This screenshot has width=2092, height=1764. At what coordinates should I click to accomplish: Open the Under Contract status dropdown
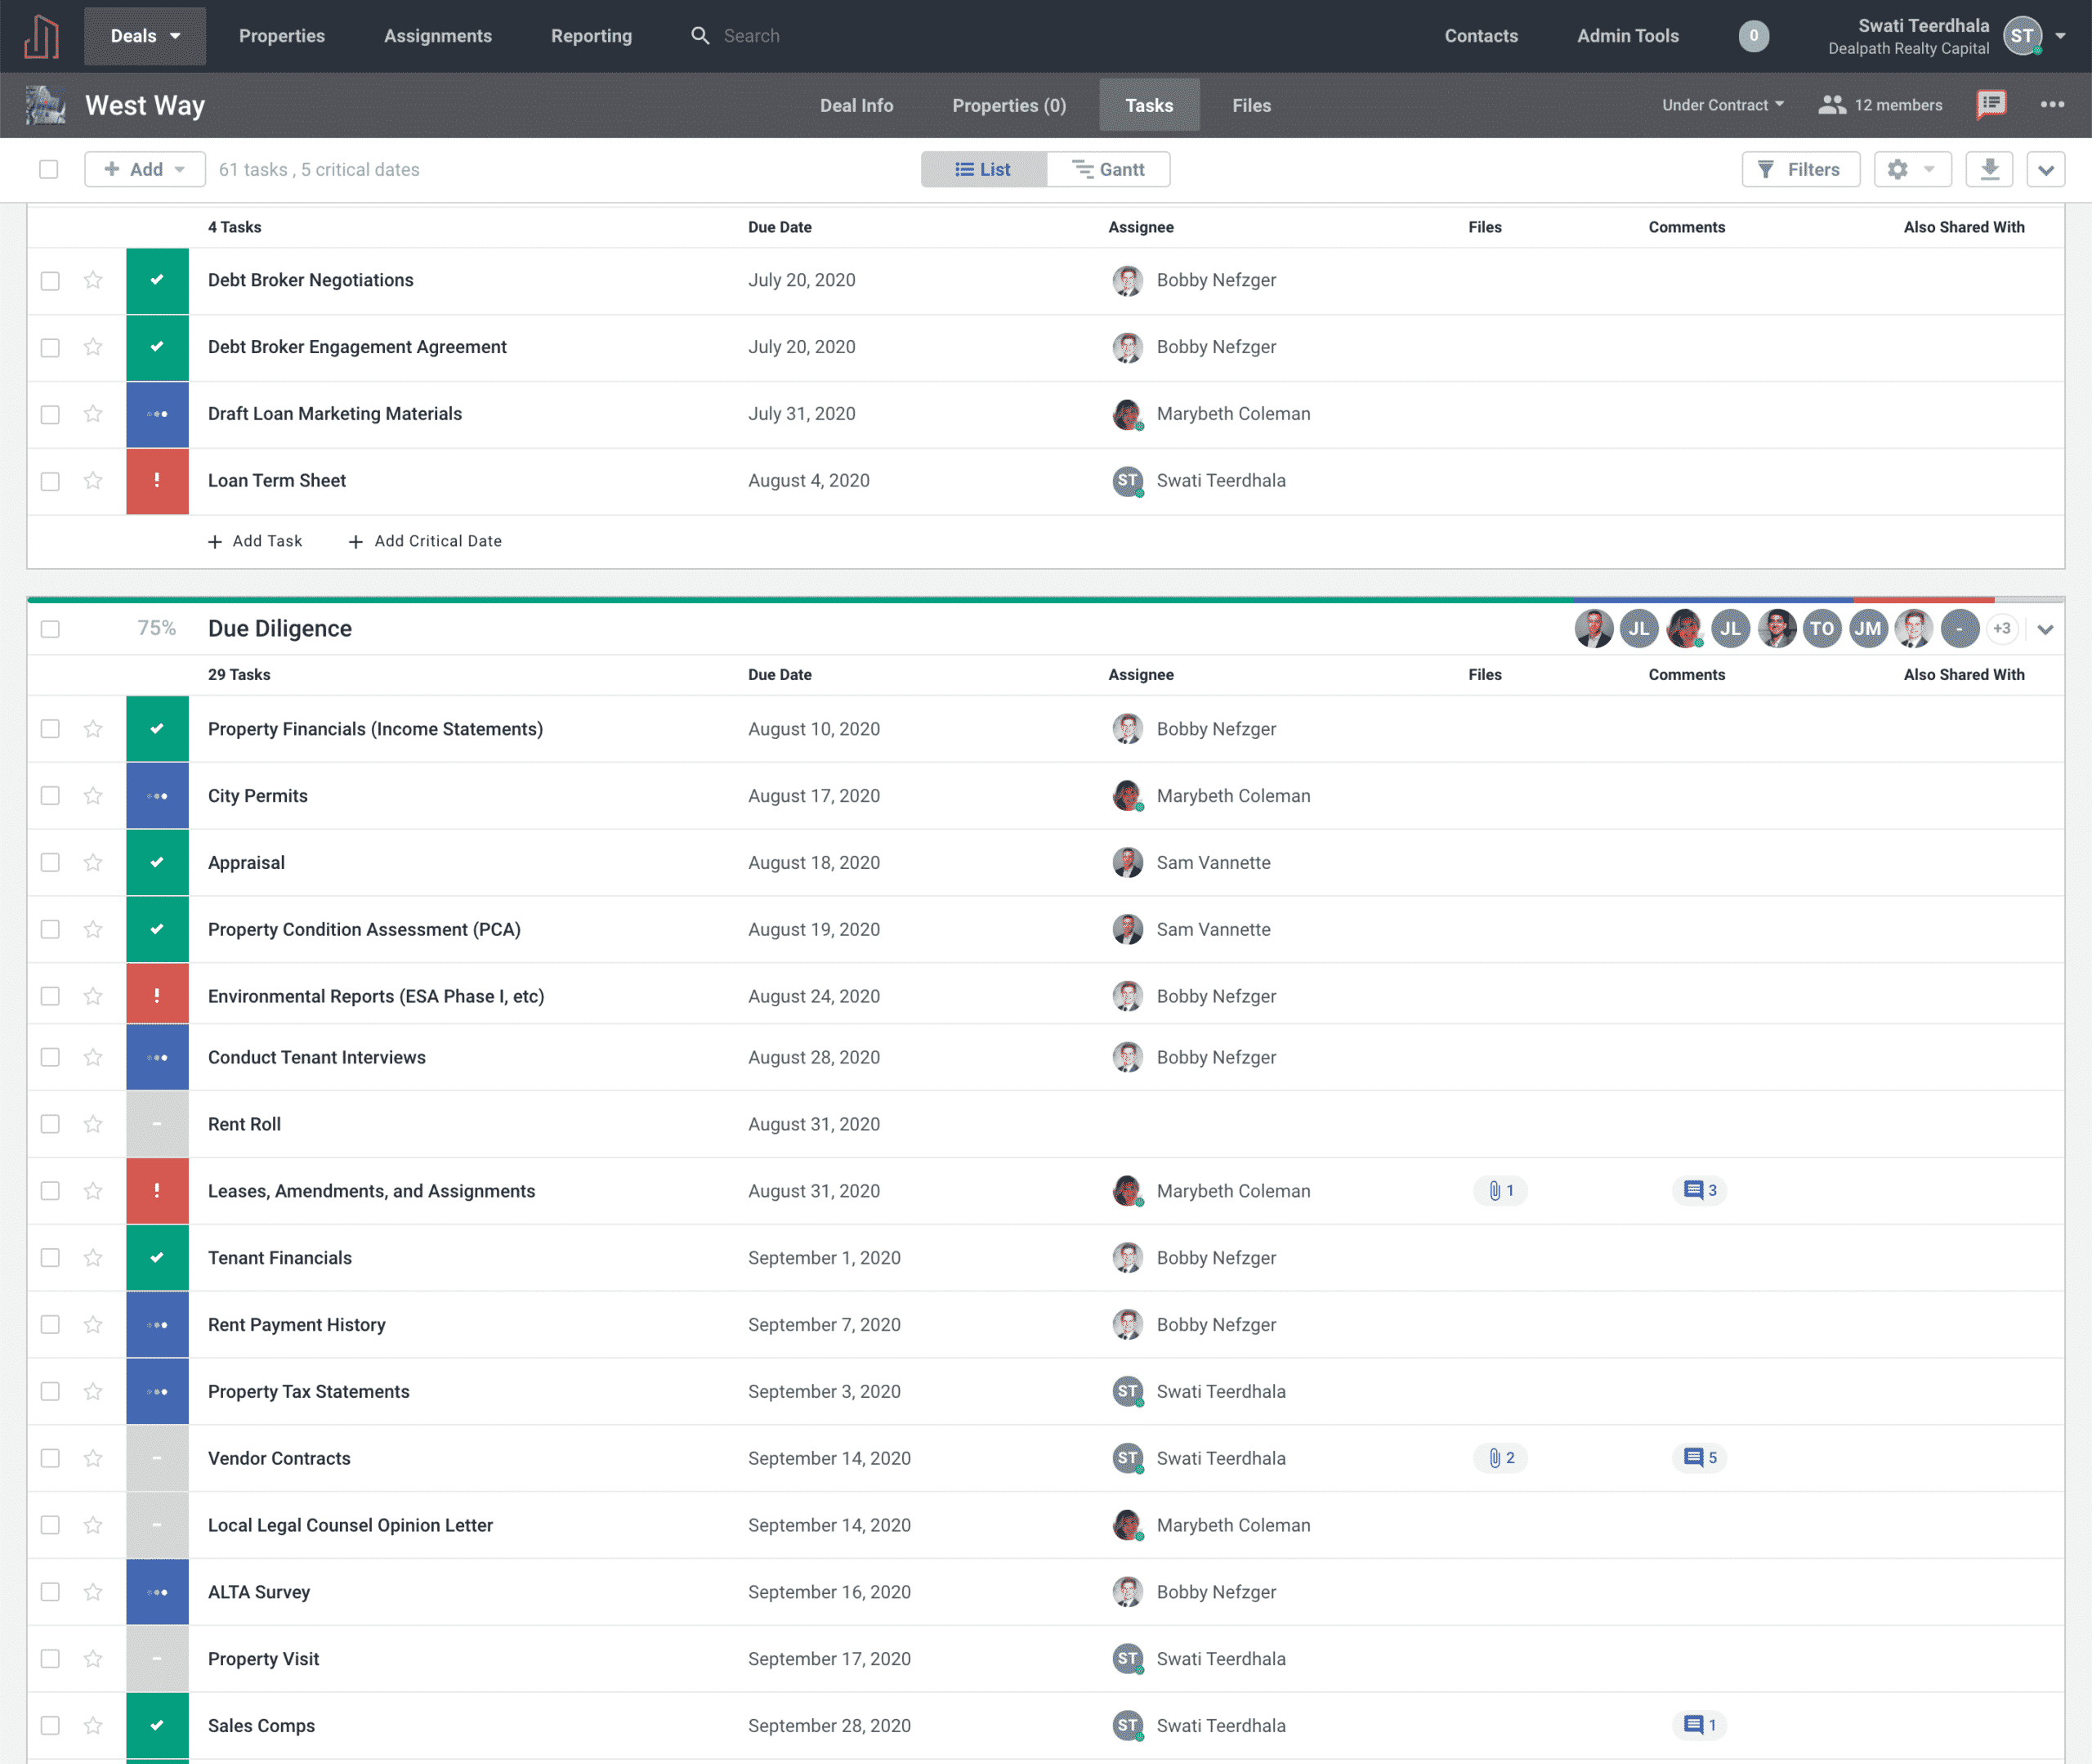pos(1722,105)
